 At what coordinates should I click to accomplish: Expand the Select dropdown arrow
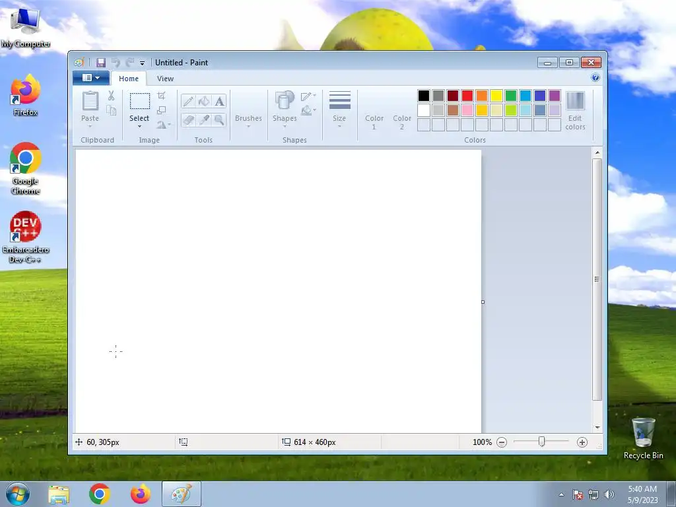[139, 126]
